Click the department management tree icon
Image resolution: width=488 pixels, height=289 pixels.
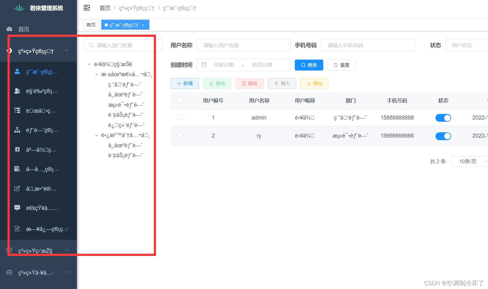(x=17, y=130)
